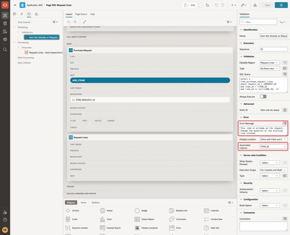Collapse the Identification section
This screenshot has height=235, width=290.
241,30
